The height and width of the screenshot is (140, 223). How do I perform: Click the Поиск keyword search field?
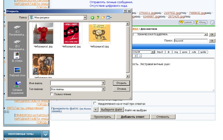(191, 41)
